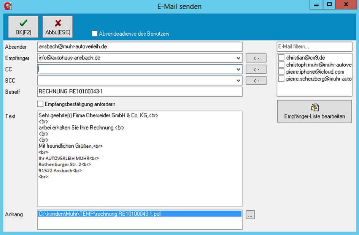Image resolution: width=359 pixels, height=235 pixels.
Task: Click the arrow button next to Empfänger
Action: coord(256,58)
